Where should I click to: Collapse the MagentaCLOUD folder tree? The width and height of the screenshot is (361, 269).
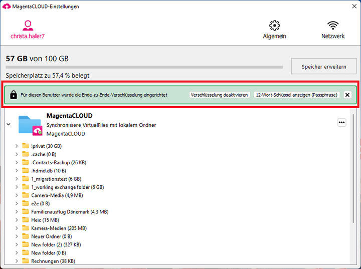8,125
